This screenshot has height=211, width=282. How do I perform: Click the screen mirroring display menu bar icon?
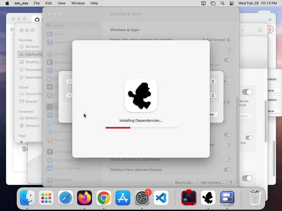[204, 3]
